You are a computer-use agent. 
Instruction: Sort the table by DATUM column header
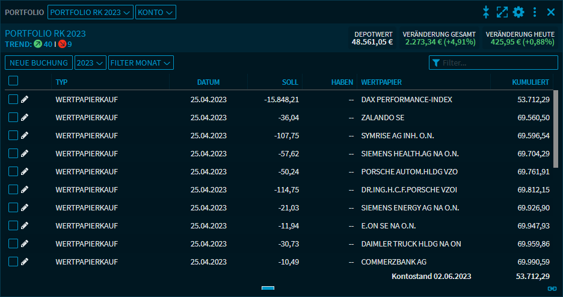click(x=208, y=82)
